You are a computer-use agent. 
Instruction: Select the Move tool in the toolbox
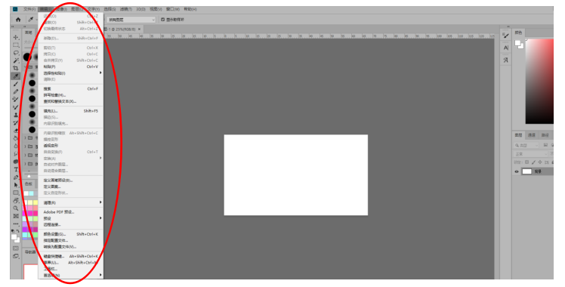click(16, 38)
